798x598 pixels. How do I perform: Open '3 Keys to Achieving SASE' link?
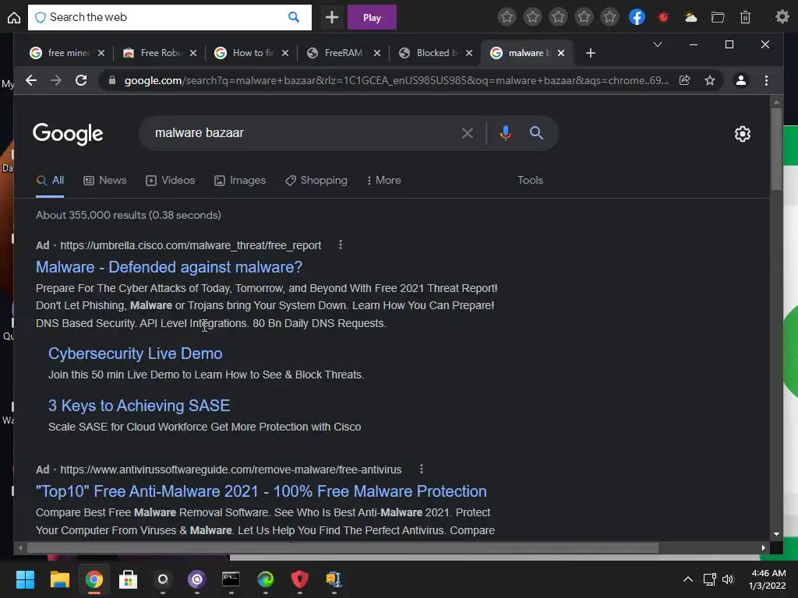coord(139,406)
